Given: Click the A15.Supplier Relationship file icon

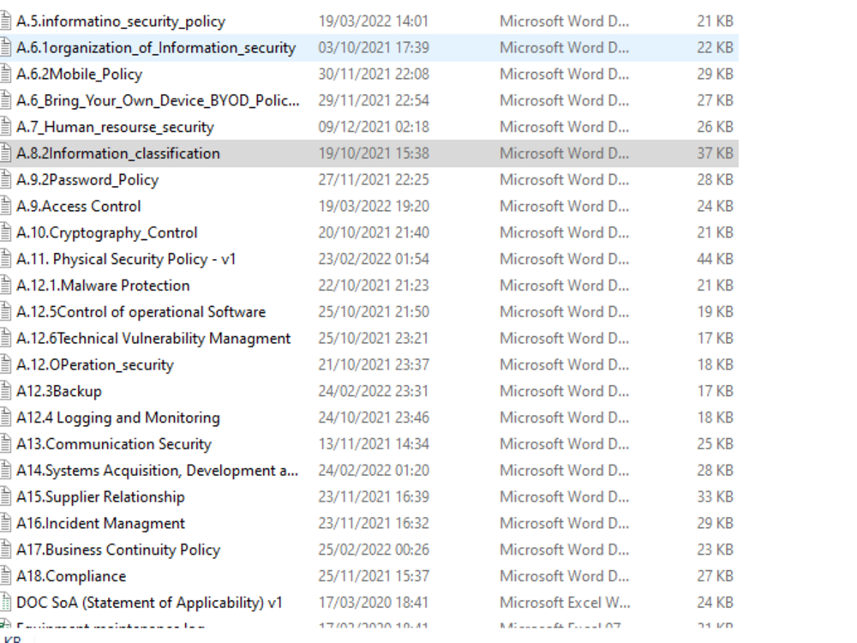Looking at the screenshot, I should [5, 496].
